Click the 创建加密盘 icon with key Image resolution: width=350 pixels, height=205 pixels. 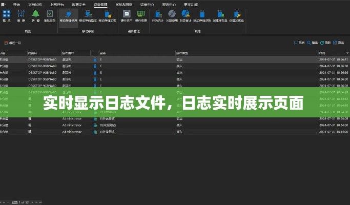pyautogui.click(x=237, y=16)
